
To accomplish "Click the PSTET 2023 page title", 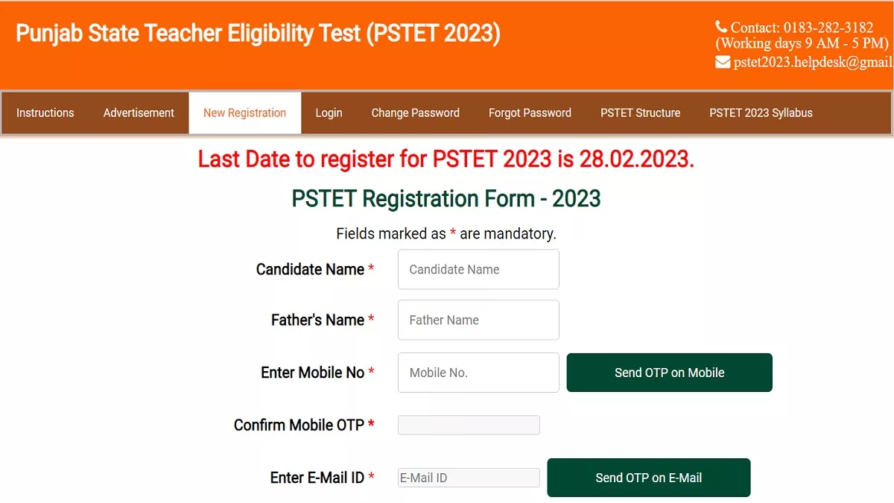I will click(x=258, y=34).
